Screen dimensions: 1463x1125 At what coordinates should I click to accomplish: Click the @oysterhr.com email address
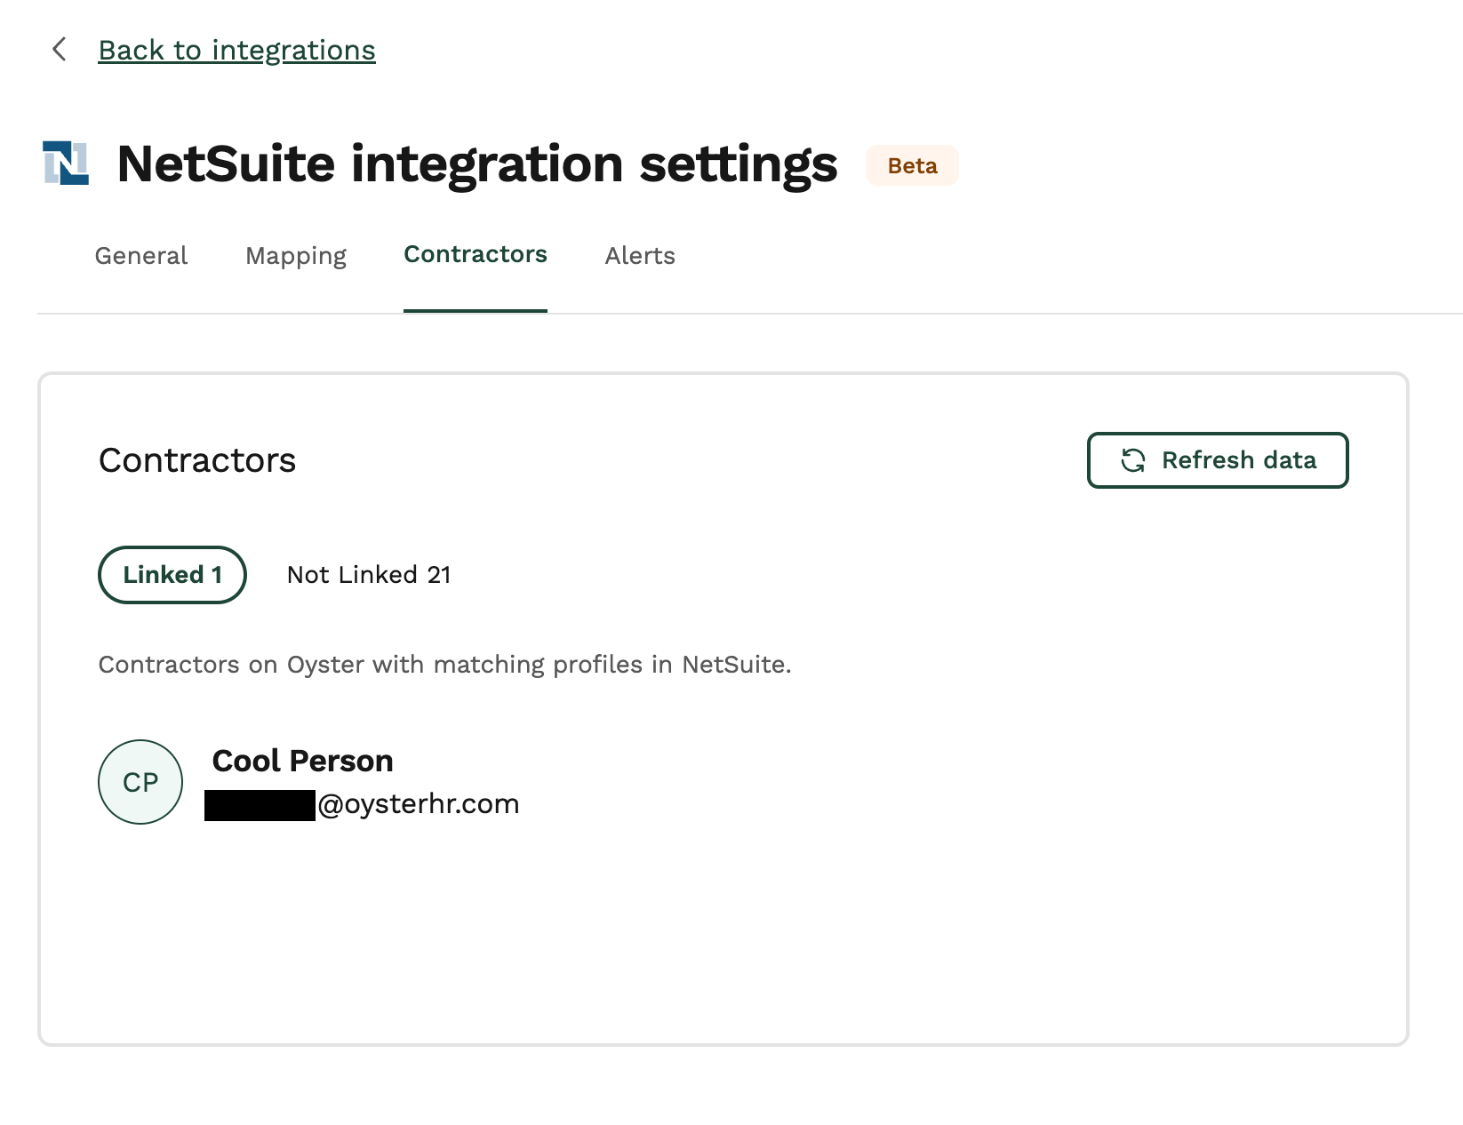tap(419, 804)
